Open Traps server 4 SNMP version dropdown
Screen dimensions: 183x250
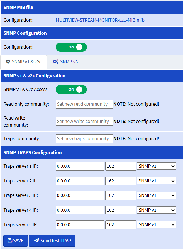[x=157, y=210]
